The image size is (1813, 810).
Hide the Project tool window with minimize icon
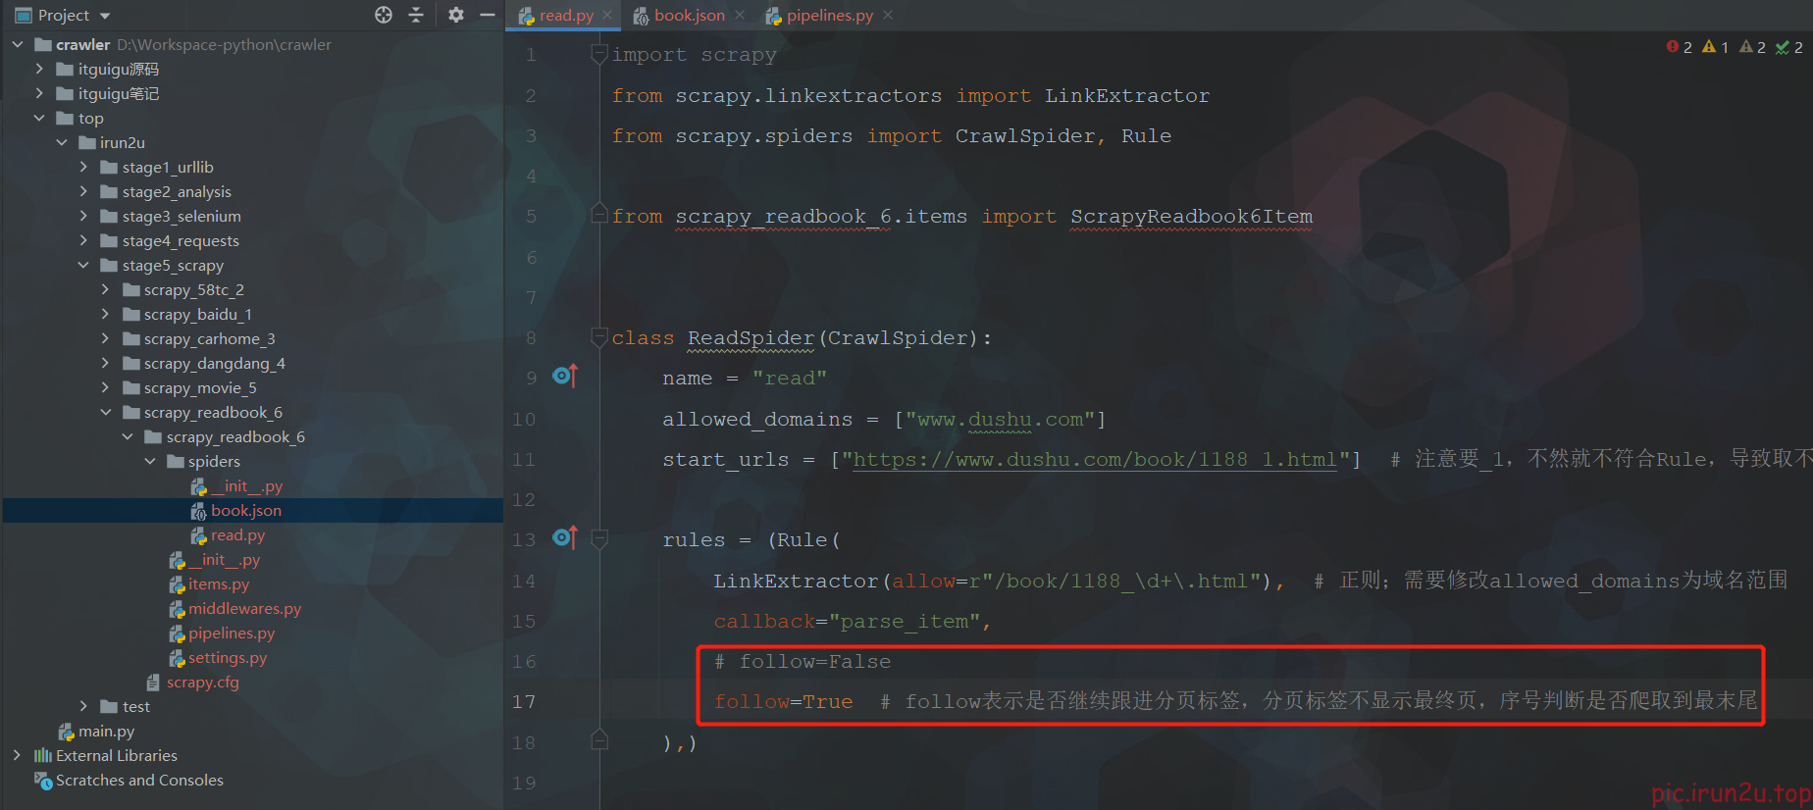coord(487,15)
